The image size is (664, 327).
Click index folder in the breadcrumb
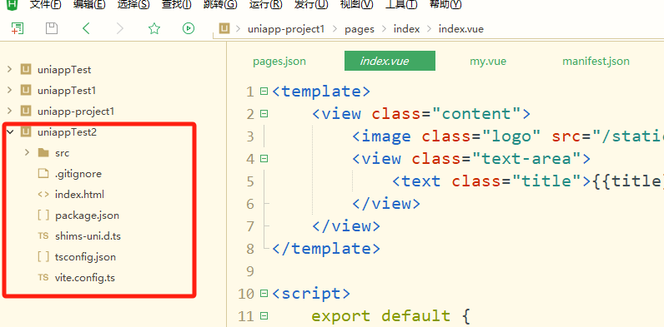pos(406,29)
